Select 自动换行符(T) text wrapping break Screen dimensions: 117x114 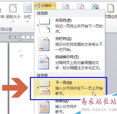coord(70,62)
